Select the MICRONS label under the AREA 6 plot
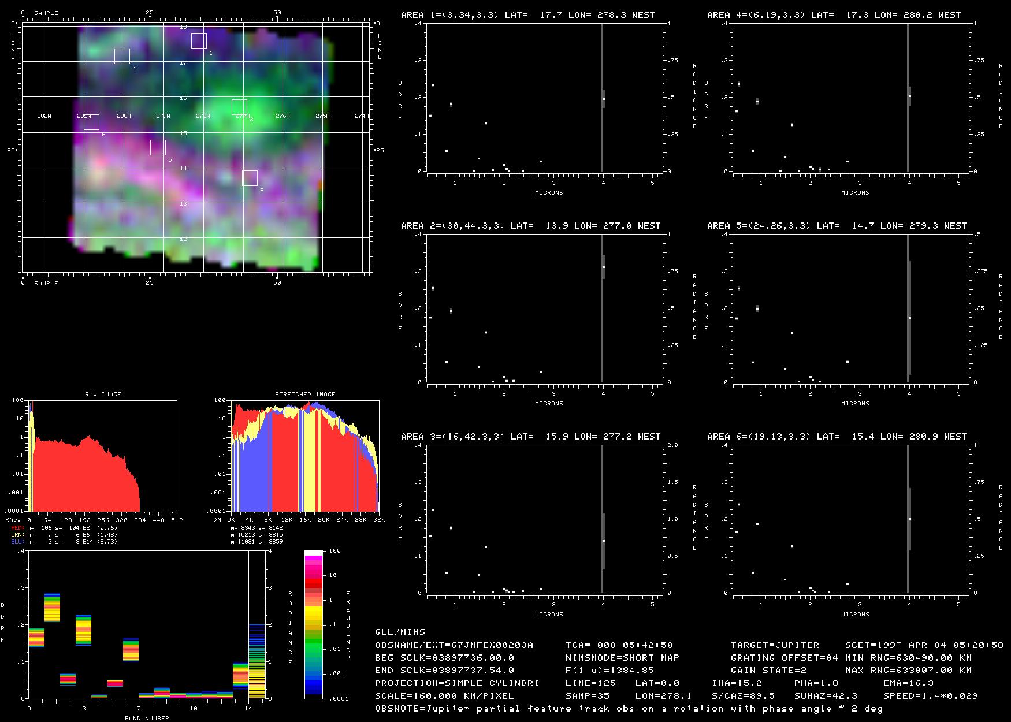 [855, 614]
